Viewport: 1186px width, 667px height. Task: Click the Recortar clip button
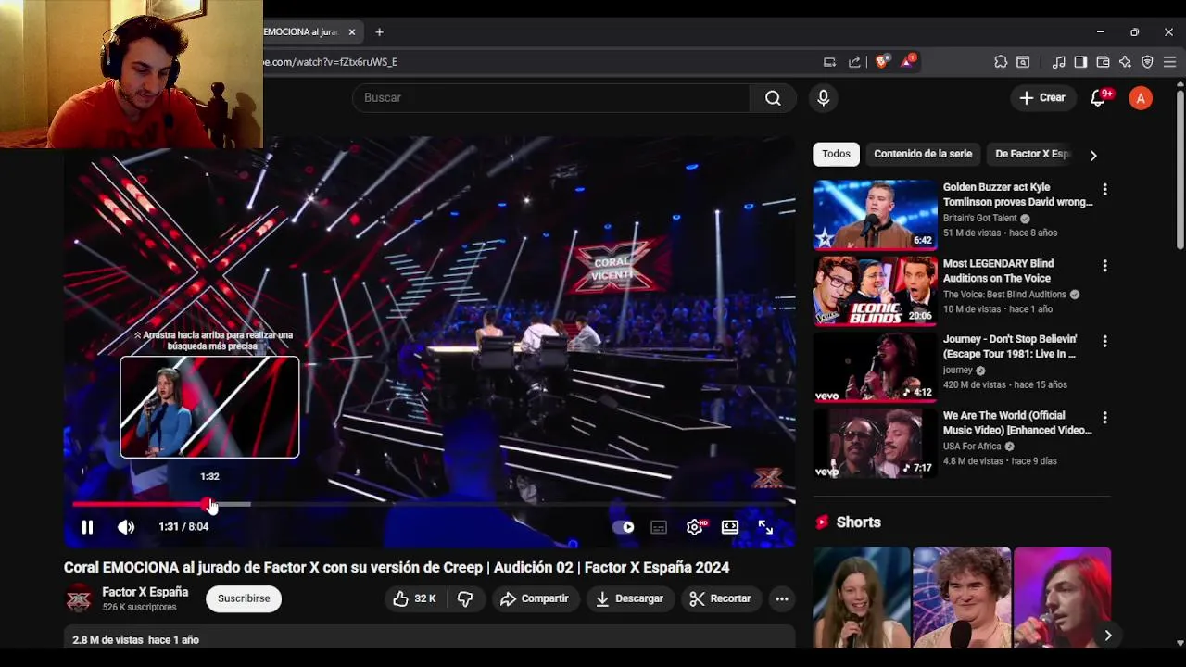tap(720, 598)
